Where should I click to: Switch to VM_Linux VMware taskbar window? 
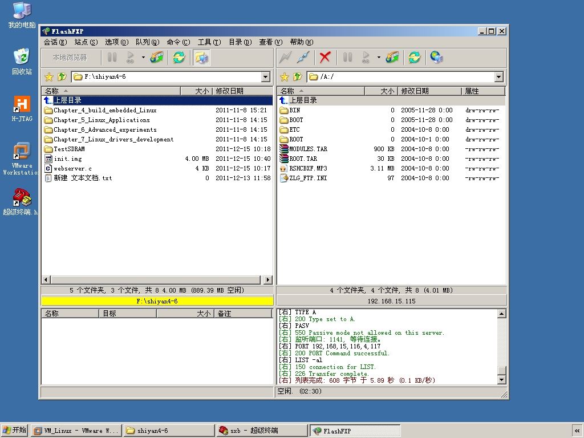pos(76,431)
